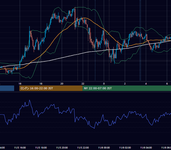Click the 11/5 20:00 date label
Image resolution: width=171 pixels, height=150 pixels.
[x=62, y=147]
